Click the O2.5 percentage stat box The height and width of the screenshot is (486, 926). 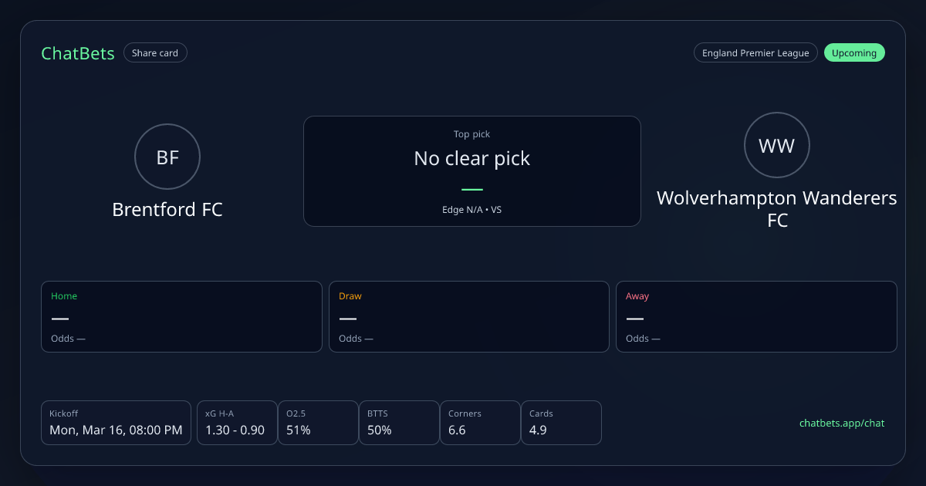(318, 423)
